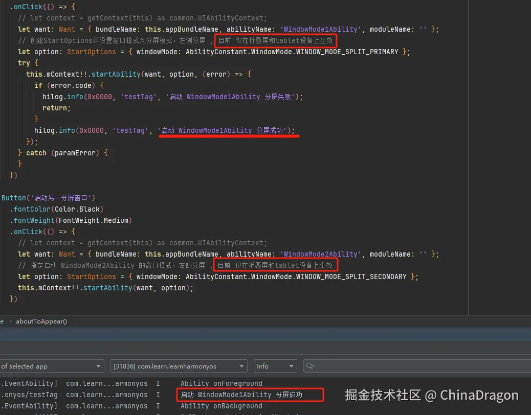Click 'this.mContext!!.startAbility(want, option);' line

click(x=105, y=288)
